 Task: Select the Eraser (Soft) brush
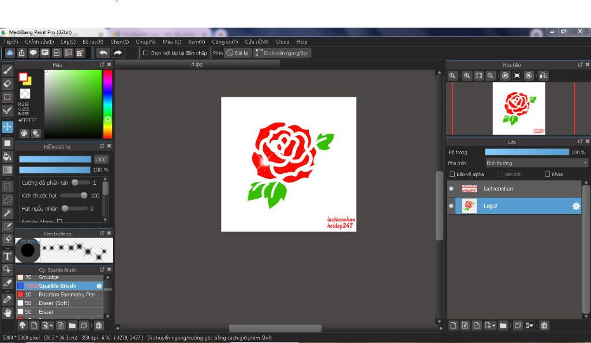click(x=60, y=303)
